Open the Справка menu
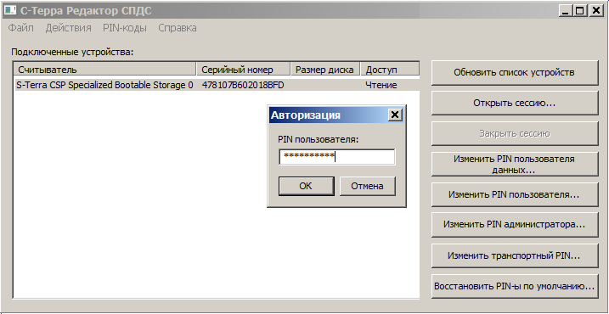Viewport: 609px width, 314px height. click(x=178, y=28)
